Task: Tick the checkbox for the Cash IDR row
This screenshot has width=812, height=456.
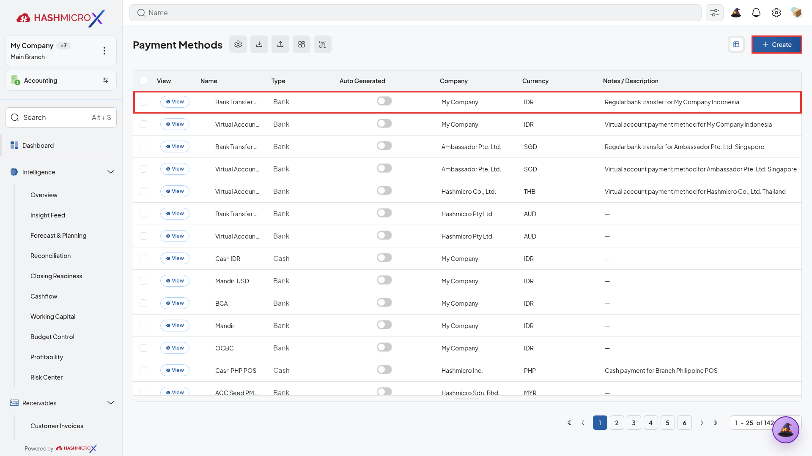Action: (x=143, y=258)
